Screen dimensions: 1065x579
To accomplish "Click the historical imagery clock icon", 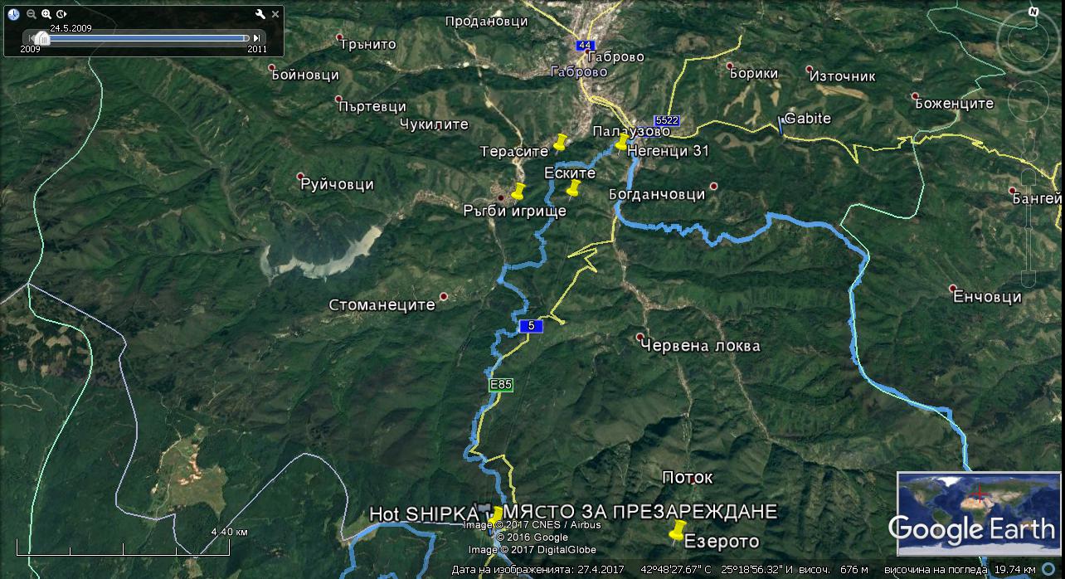I will [14, 14].
